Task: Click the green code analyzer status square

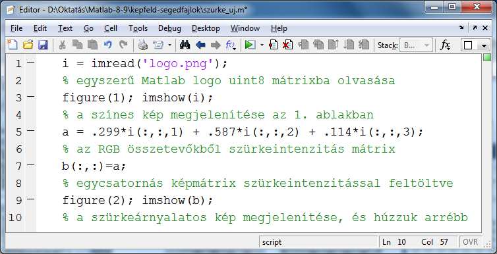Action: coord(487,57)
